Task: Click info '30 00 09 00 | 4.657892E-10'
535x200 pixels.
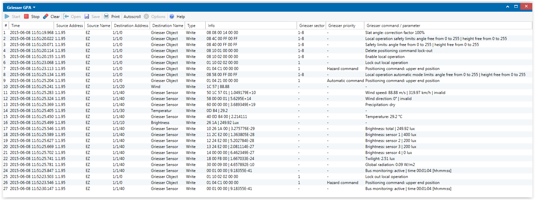Action: click(x=230, y=165)
